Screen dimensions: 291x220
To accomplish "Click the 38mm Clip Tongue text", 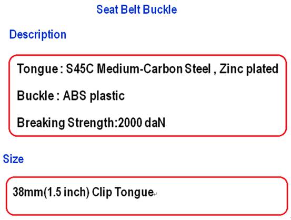I will click(x=83, y=192).
